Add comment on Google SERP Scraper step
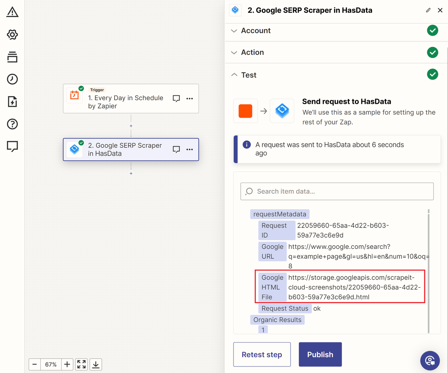Viewport: 448px width, 373px height. (176, 149)
